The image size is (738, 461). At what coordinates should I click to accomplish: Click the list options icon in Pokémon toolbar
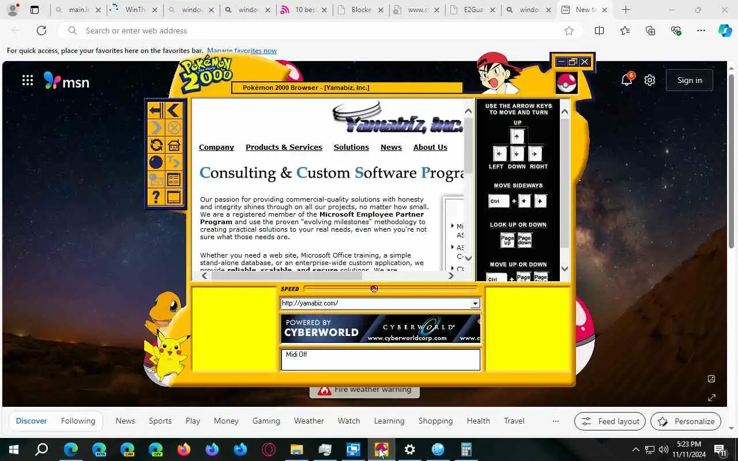coord(174,180)
